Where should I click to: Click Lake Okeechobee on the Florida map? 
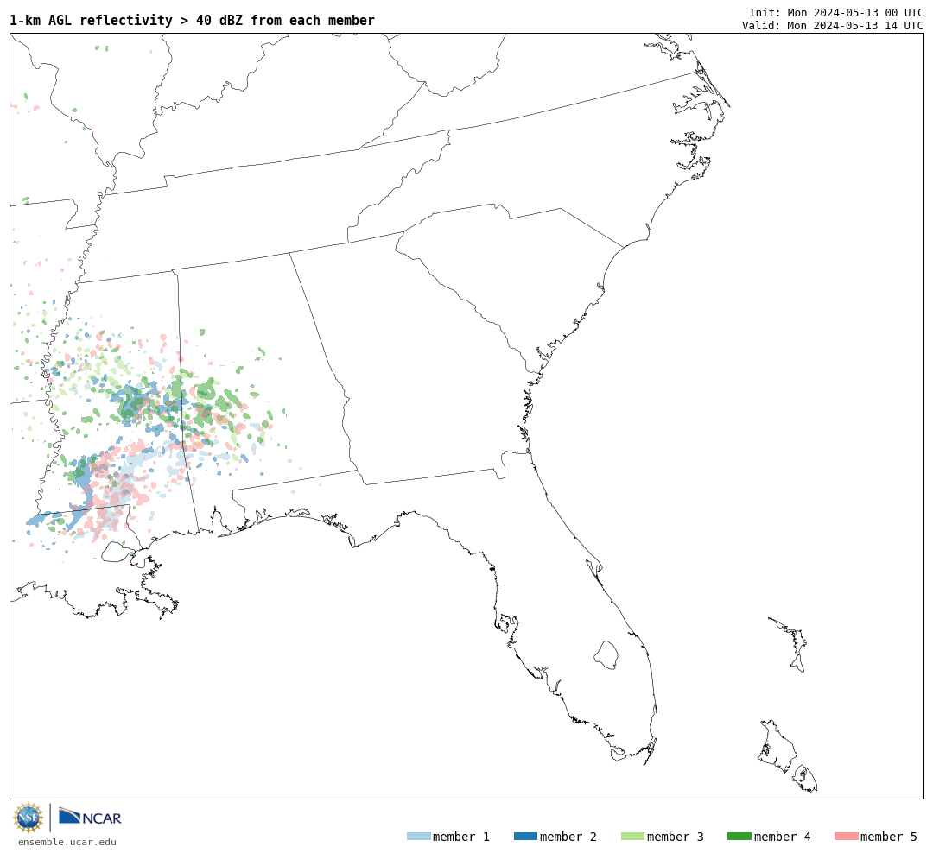(x=606, y=655)
